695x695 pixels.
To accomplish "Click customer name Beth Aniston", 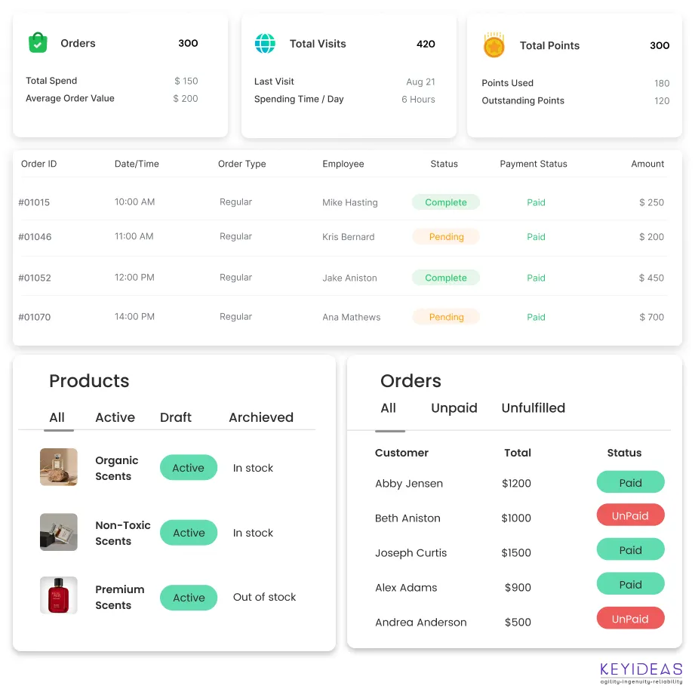I will point(407,518).
